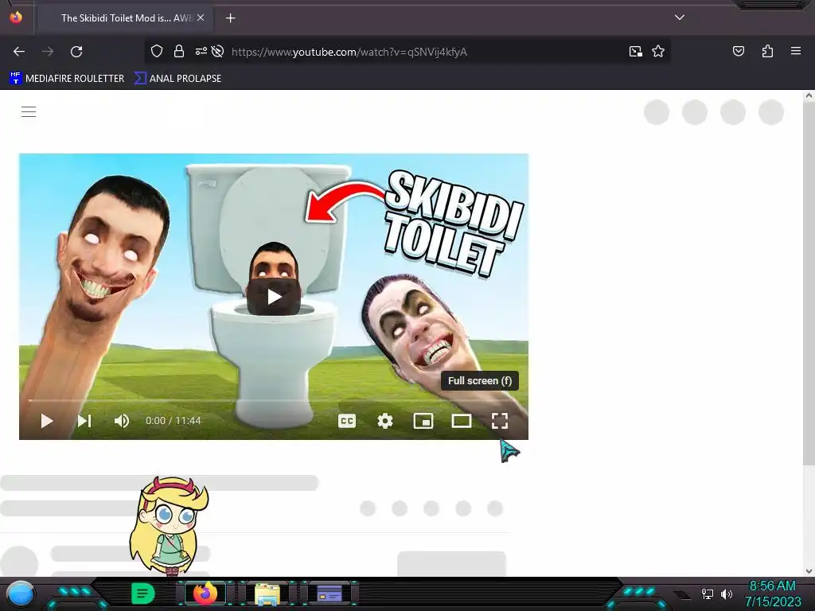815x611 pixels.
Task: Click the page vertical scrollbar
Action: click(809, 283)
